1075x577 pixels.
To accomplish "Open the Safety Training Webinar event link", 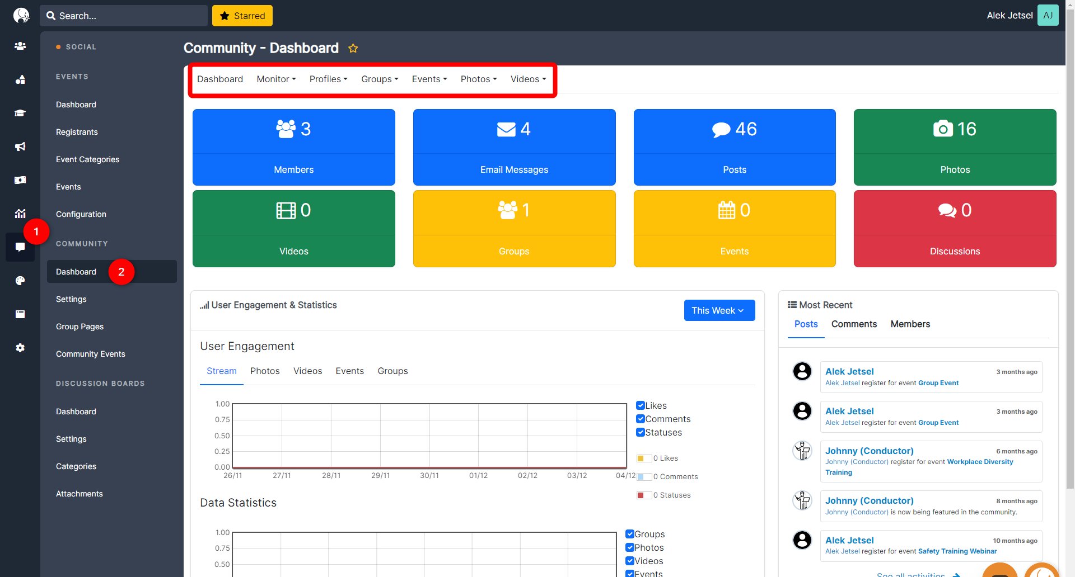I will click(957, 551).
